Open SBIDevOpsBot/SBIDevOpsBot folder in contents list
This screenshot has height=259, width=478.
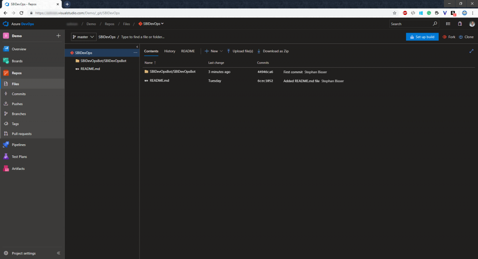click(173, 71)
